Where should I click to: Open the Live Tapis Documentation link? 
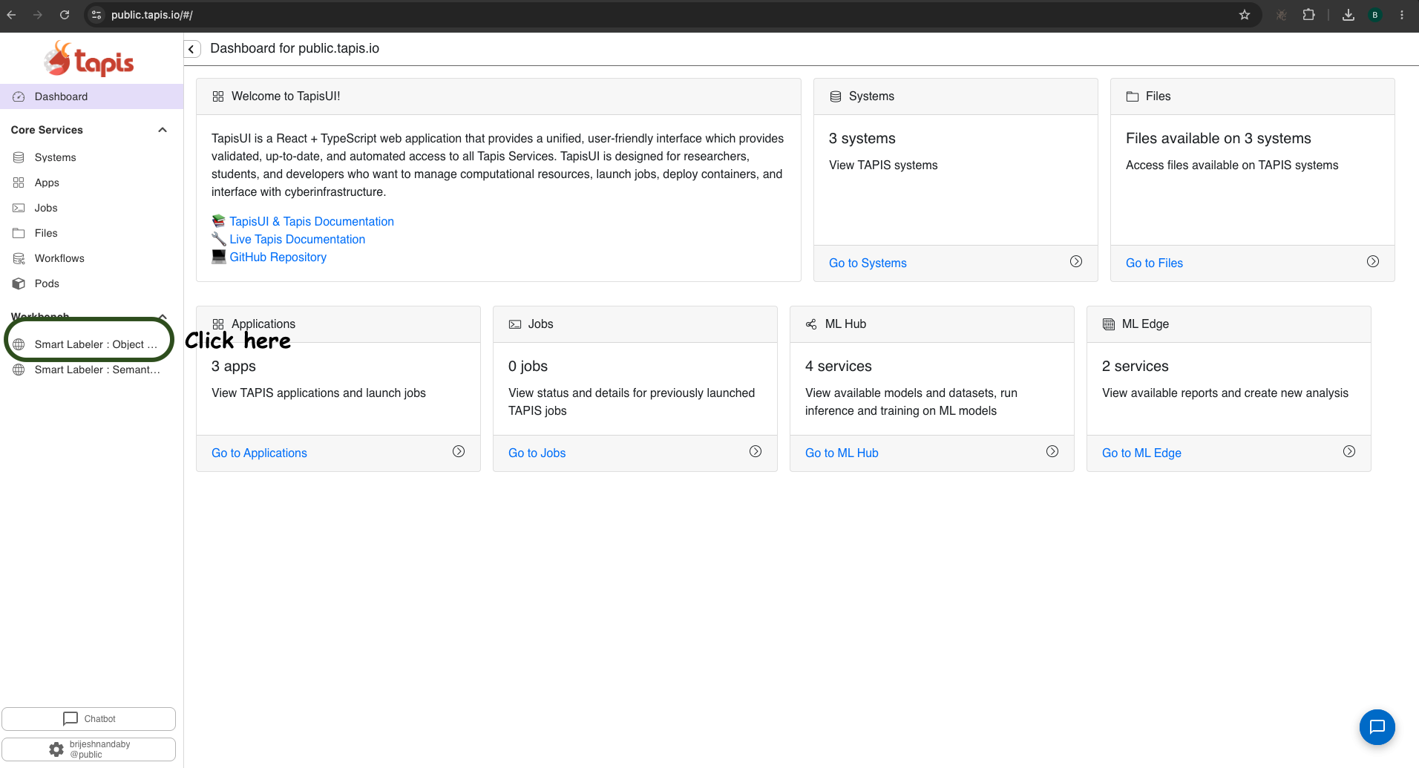point(297,239)
